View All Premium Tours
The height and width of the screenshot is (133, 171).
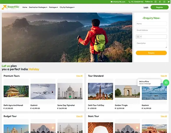pyautogui.click(x=79, y=76)
